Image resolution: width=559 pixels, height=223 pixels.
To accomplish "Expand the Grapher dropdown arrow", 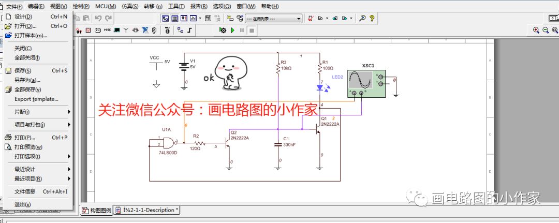I will point(200,18).
